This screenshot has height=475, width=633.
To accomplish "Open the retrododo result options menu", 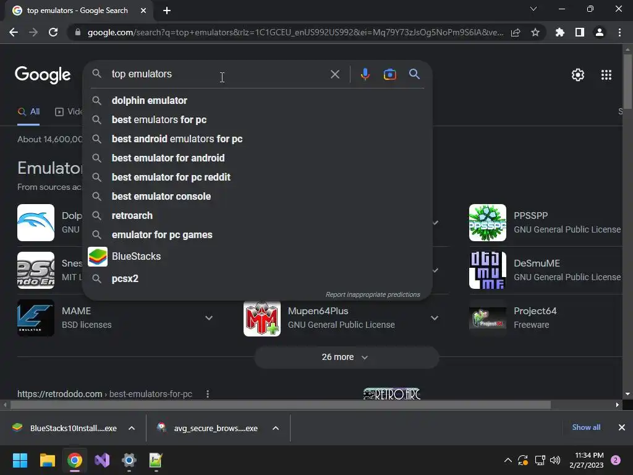I will (x=208, y=394).
